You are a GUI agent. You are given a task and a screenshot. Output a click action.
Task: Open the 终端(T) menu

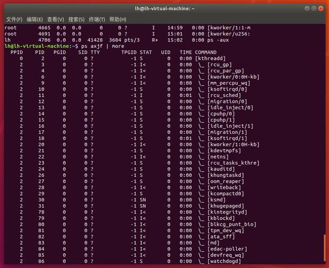click(97, 19)
